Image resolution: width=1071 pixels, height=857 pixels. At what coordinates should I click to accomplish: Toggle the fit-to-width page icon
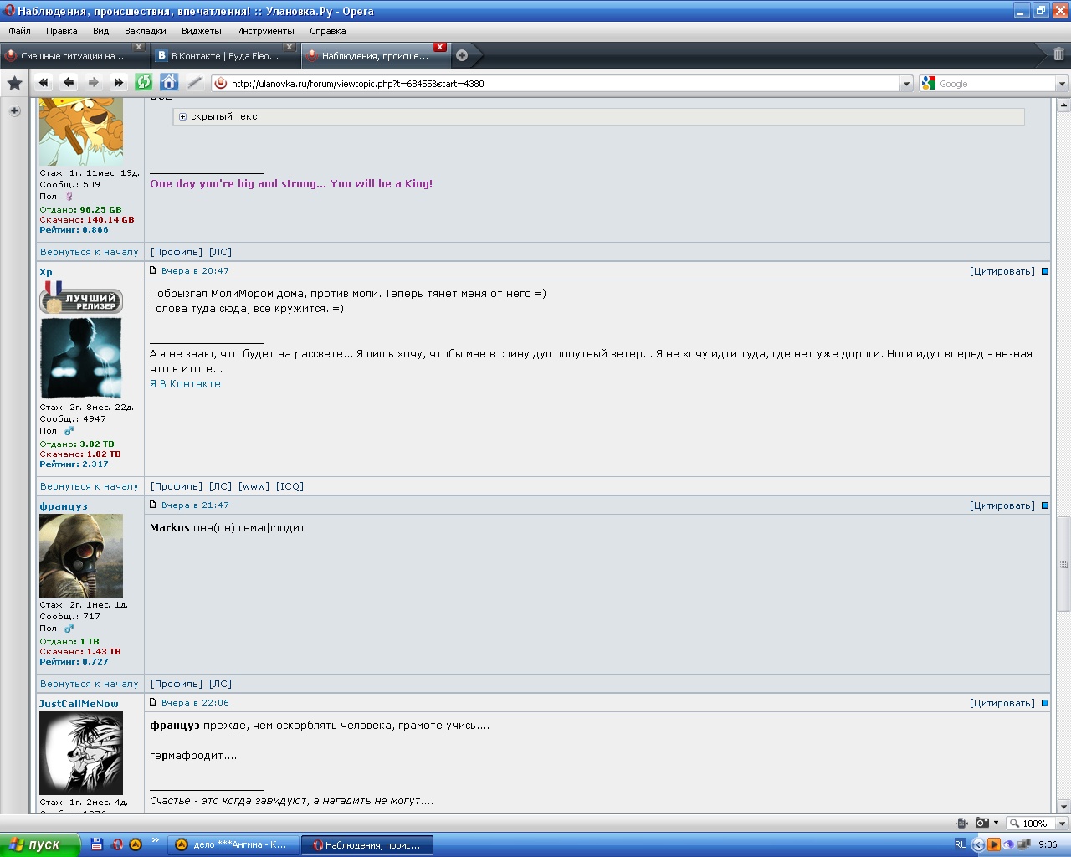(961, 824)
